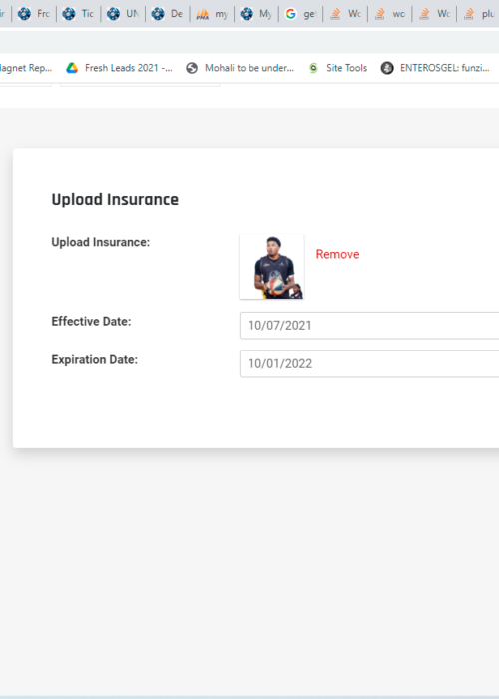
Task: Switch to the 'Frc' browser tab
Action: 34,14
